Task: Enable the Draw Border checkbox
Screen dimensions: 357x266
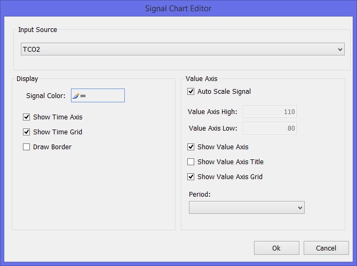Action: pos(26,147)
